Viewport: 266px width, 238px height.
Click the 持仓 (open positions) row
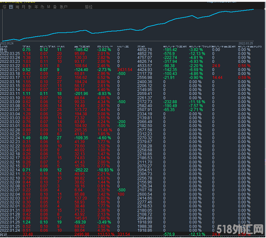4,50
